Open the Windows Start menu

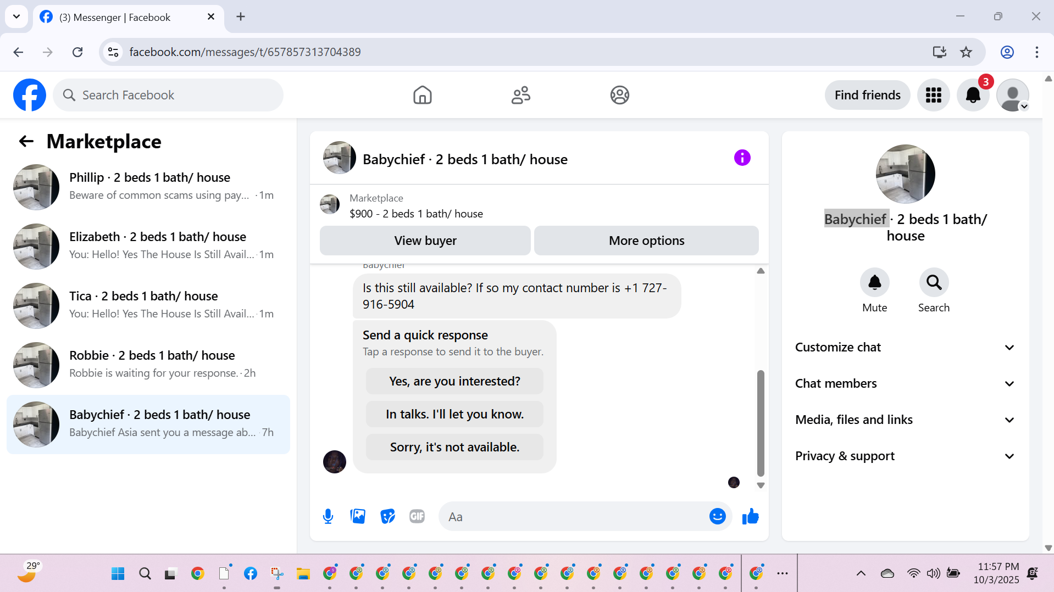pyautogui.click(x=118, y=574)
